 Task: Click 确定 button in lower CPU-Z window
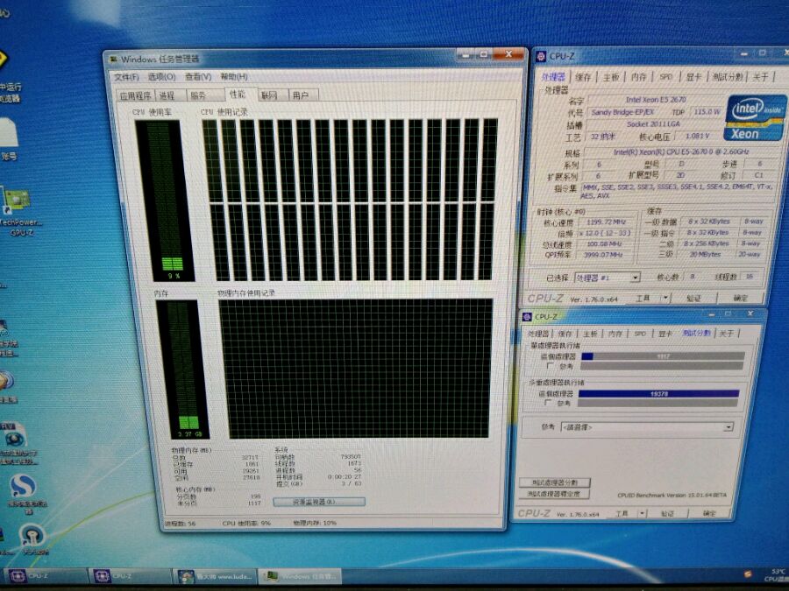(x=709, y=513)
